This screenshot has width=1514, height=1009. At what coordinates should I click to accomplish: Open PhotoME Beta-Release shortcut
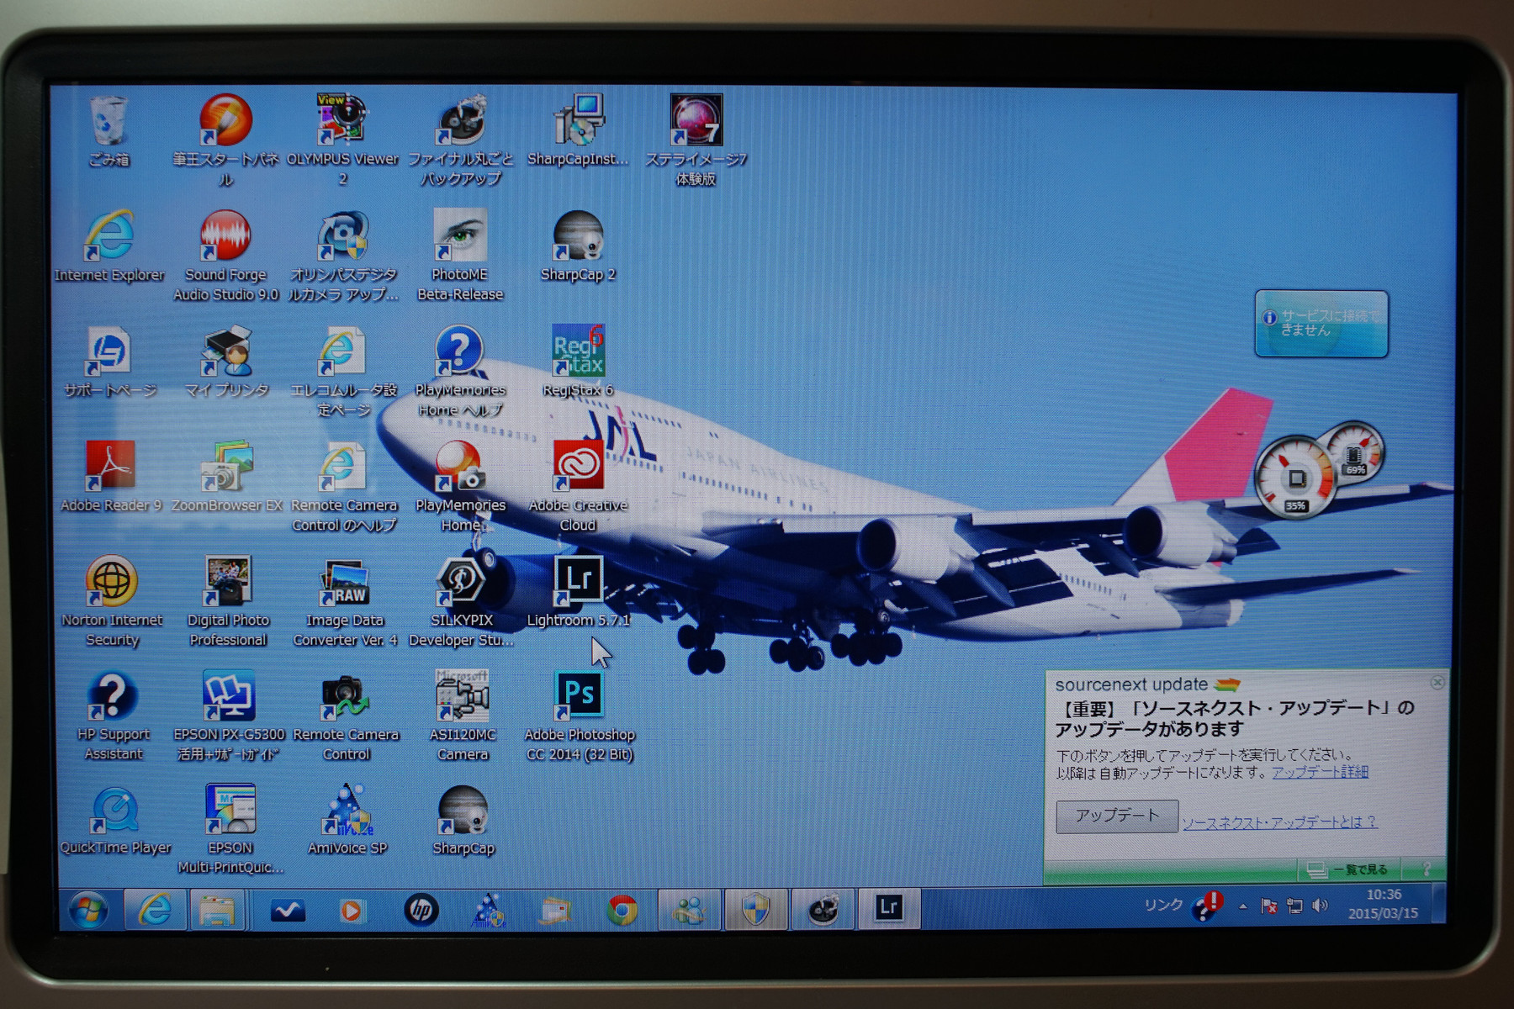[x=460, y=256]
